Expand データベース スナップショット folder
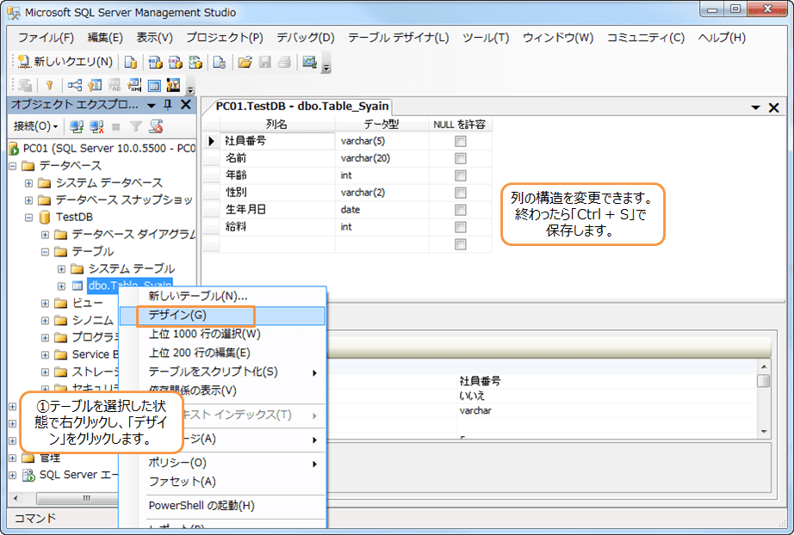Viewport: 794px width, 535px height. click(x=29, y=200)
